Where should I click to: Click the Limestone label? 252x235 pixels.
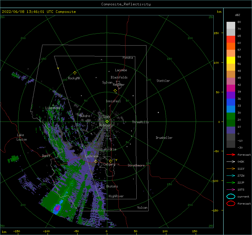point(53,108)
